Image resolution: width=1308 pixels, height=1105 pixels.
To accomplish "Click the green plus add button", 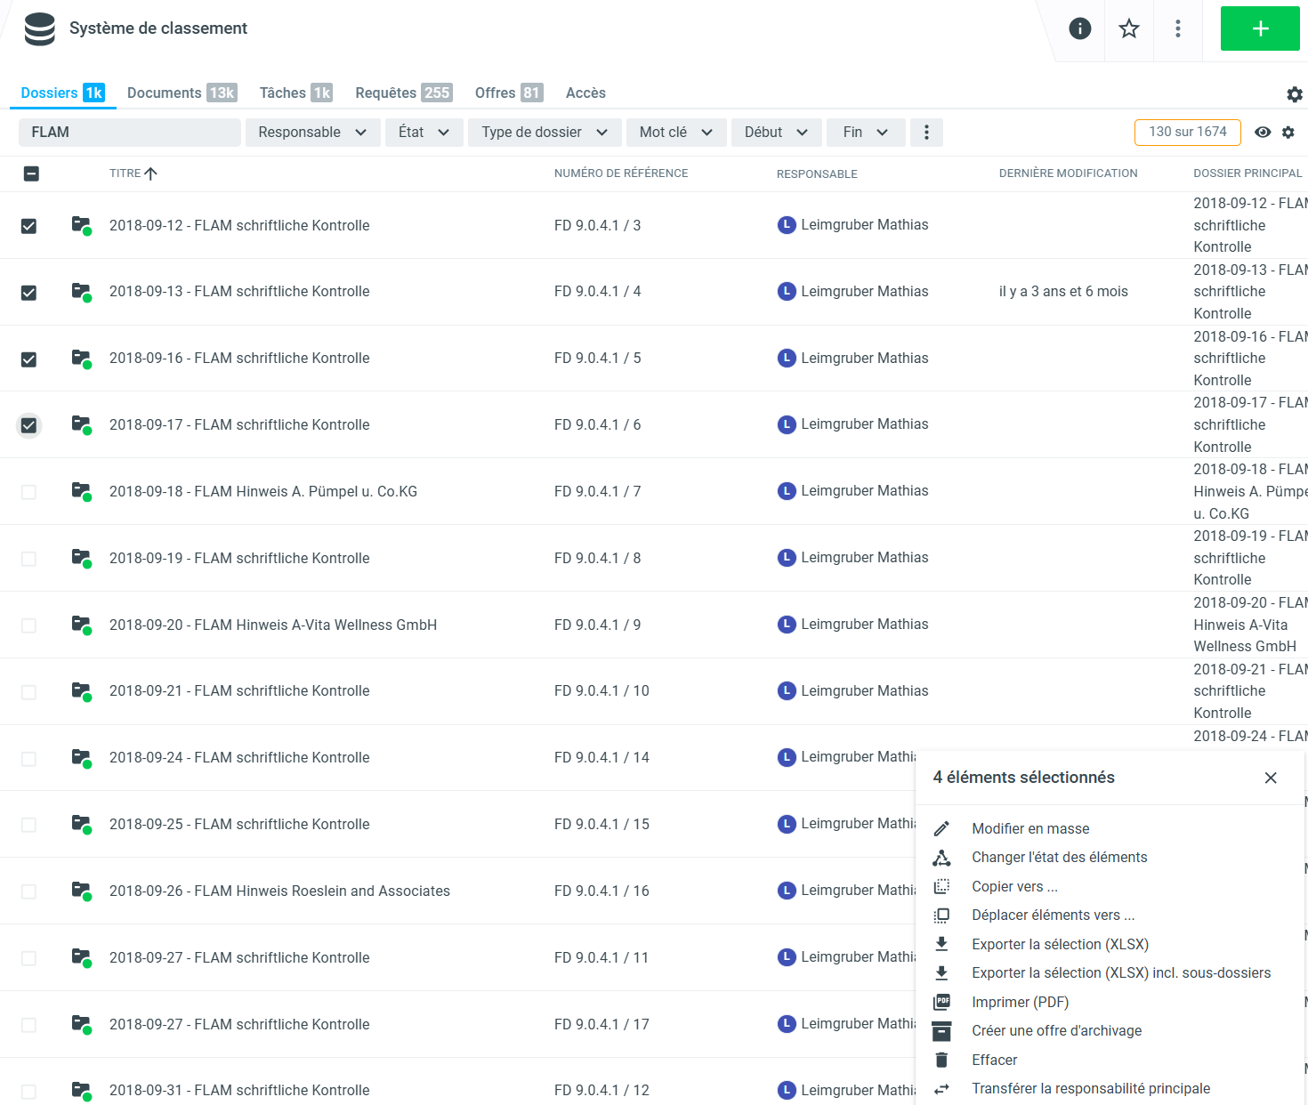I will [1259, 28].
